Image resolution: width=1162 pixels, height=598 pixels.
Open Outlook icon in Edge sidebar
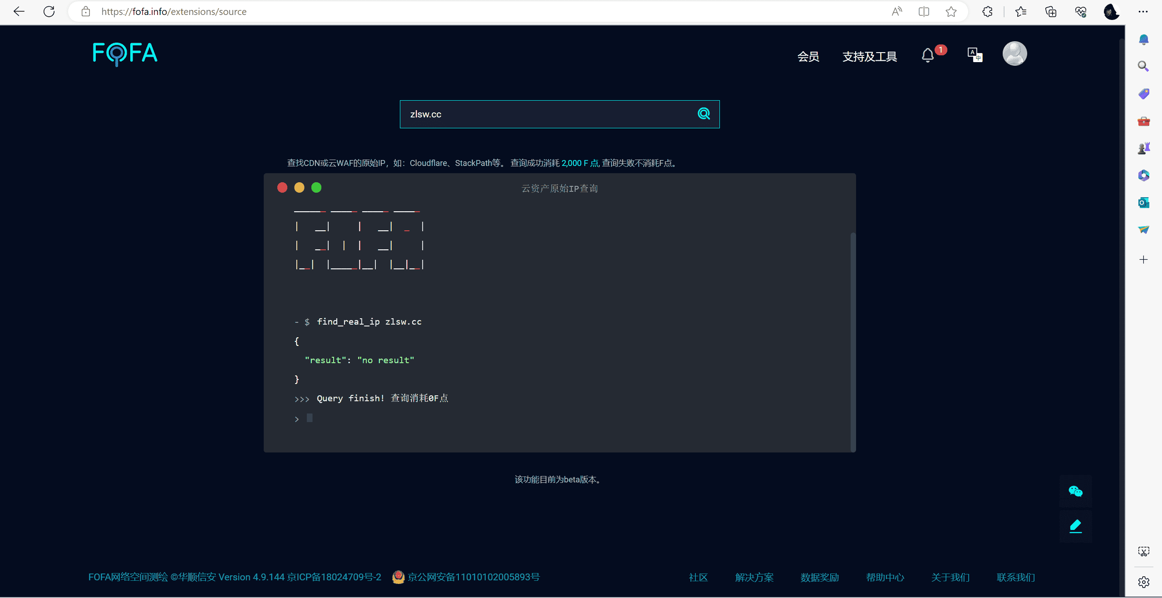(1143, 203)
